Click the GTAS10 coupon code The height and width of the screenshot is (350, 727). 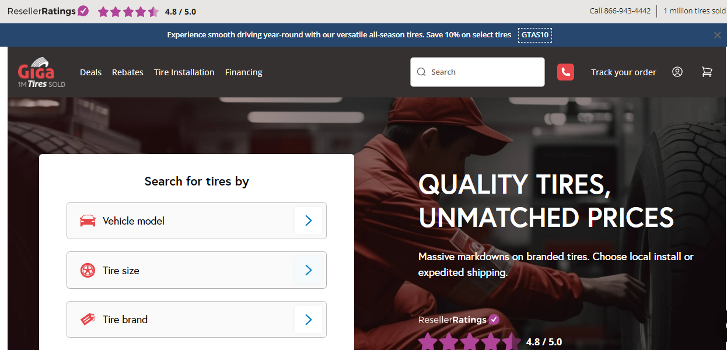point(534,35)
